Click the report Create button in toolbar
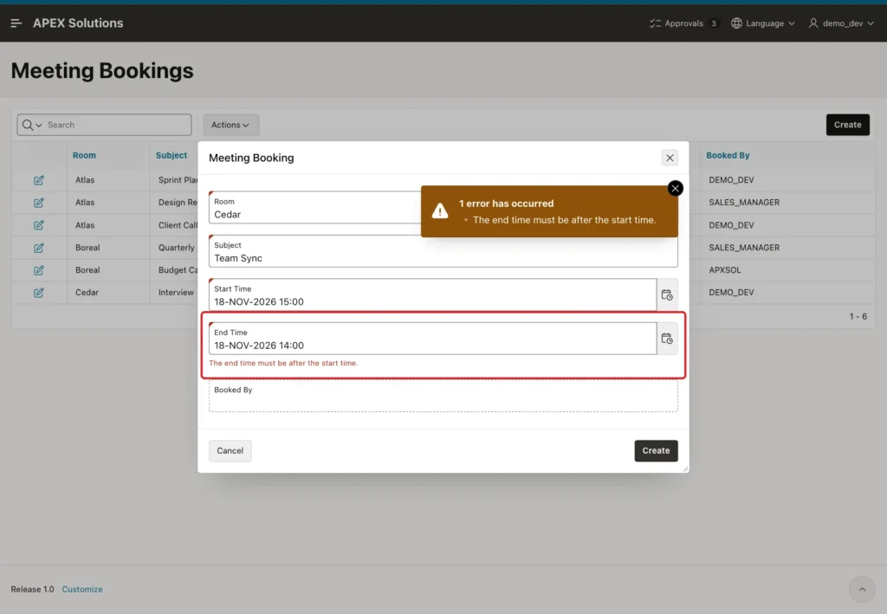The width and height of the screenshot is (887, 614). tap(847, 125)
